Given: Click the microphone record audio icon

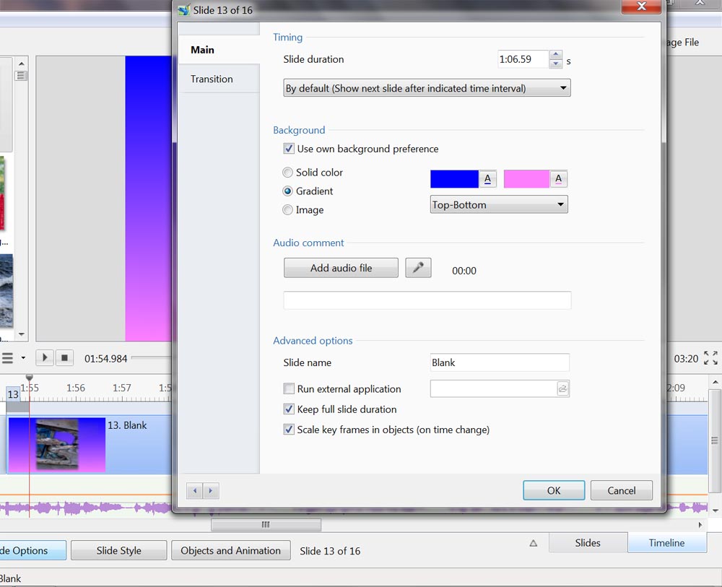Looking at the screenshot, I should click(418, 268).
